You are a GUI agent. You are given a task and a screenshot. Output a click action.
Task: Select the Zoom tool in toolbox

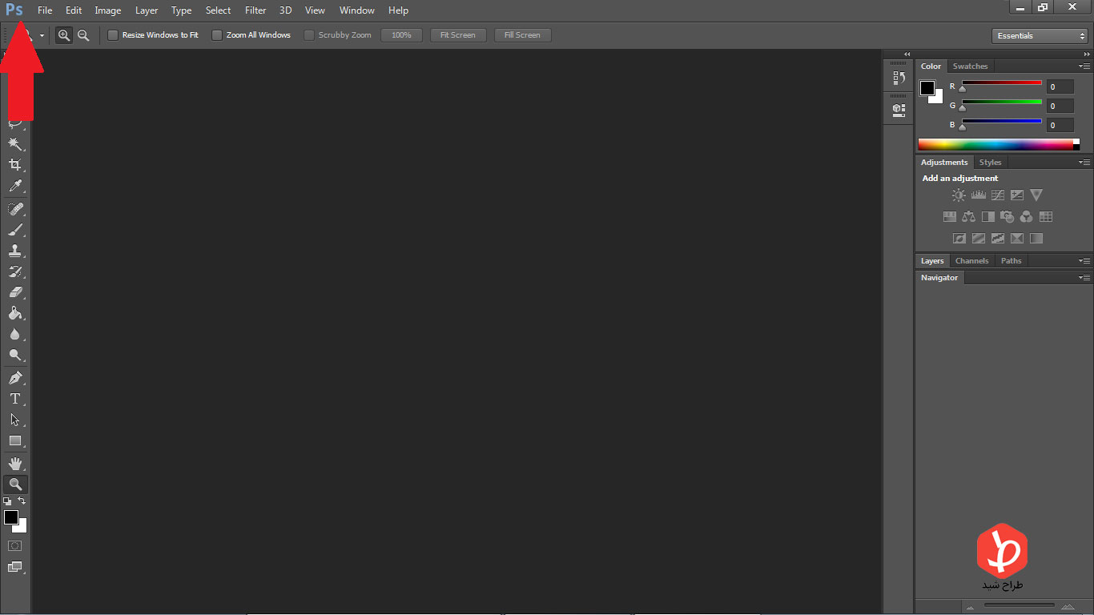pyautogui.click(x=14, y=484)
